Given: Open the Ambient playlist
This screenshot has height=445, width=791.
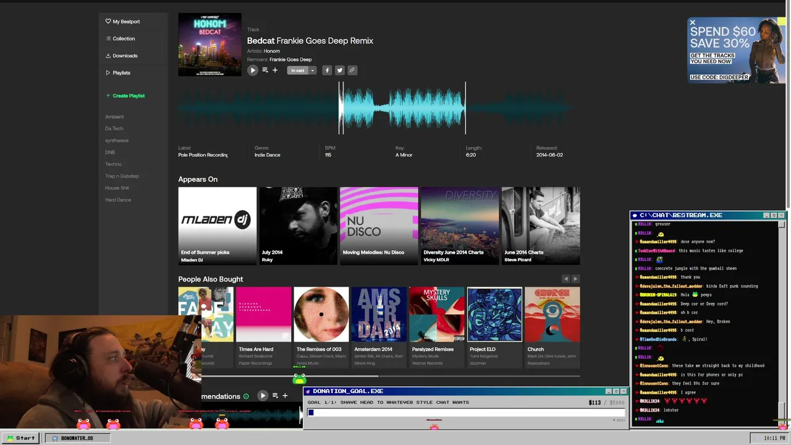Looking at the screenshot, I should coord(114,117).
